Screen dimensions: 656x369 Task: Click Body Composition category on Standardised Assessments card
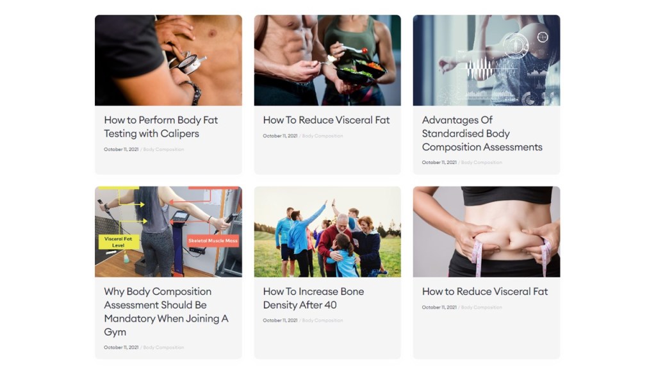point(482,162)
